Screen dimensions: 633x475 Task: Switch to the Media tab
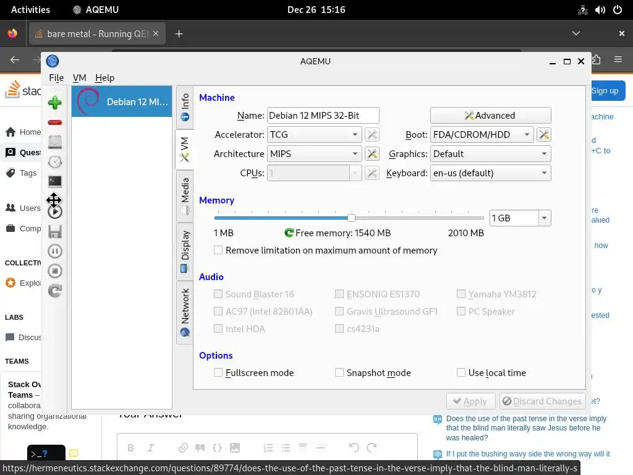coord(185,197)
